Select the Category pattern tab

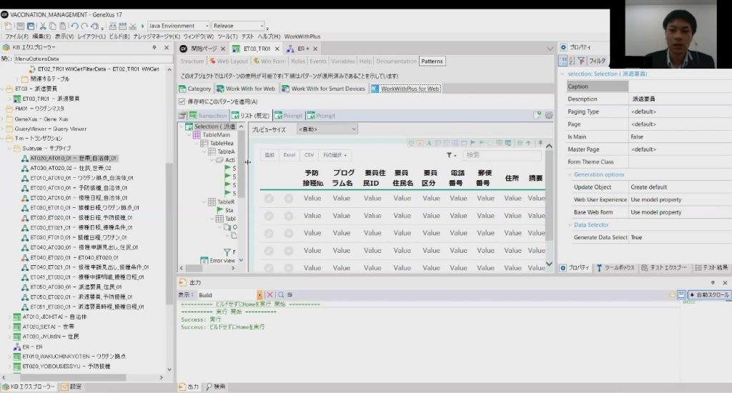(195, 89)
